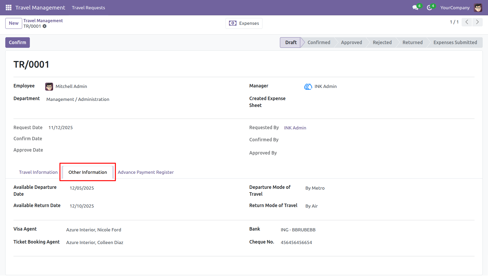This screenshot has height=276, width=488.
Task: Switch to Travel Information tab
Action: [38, 172]
